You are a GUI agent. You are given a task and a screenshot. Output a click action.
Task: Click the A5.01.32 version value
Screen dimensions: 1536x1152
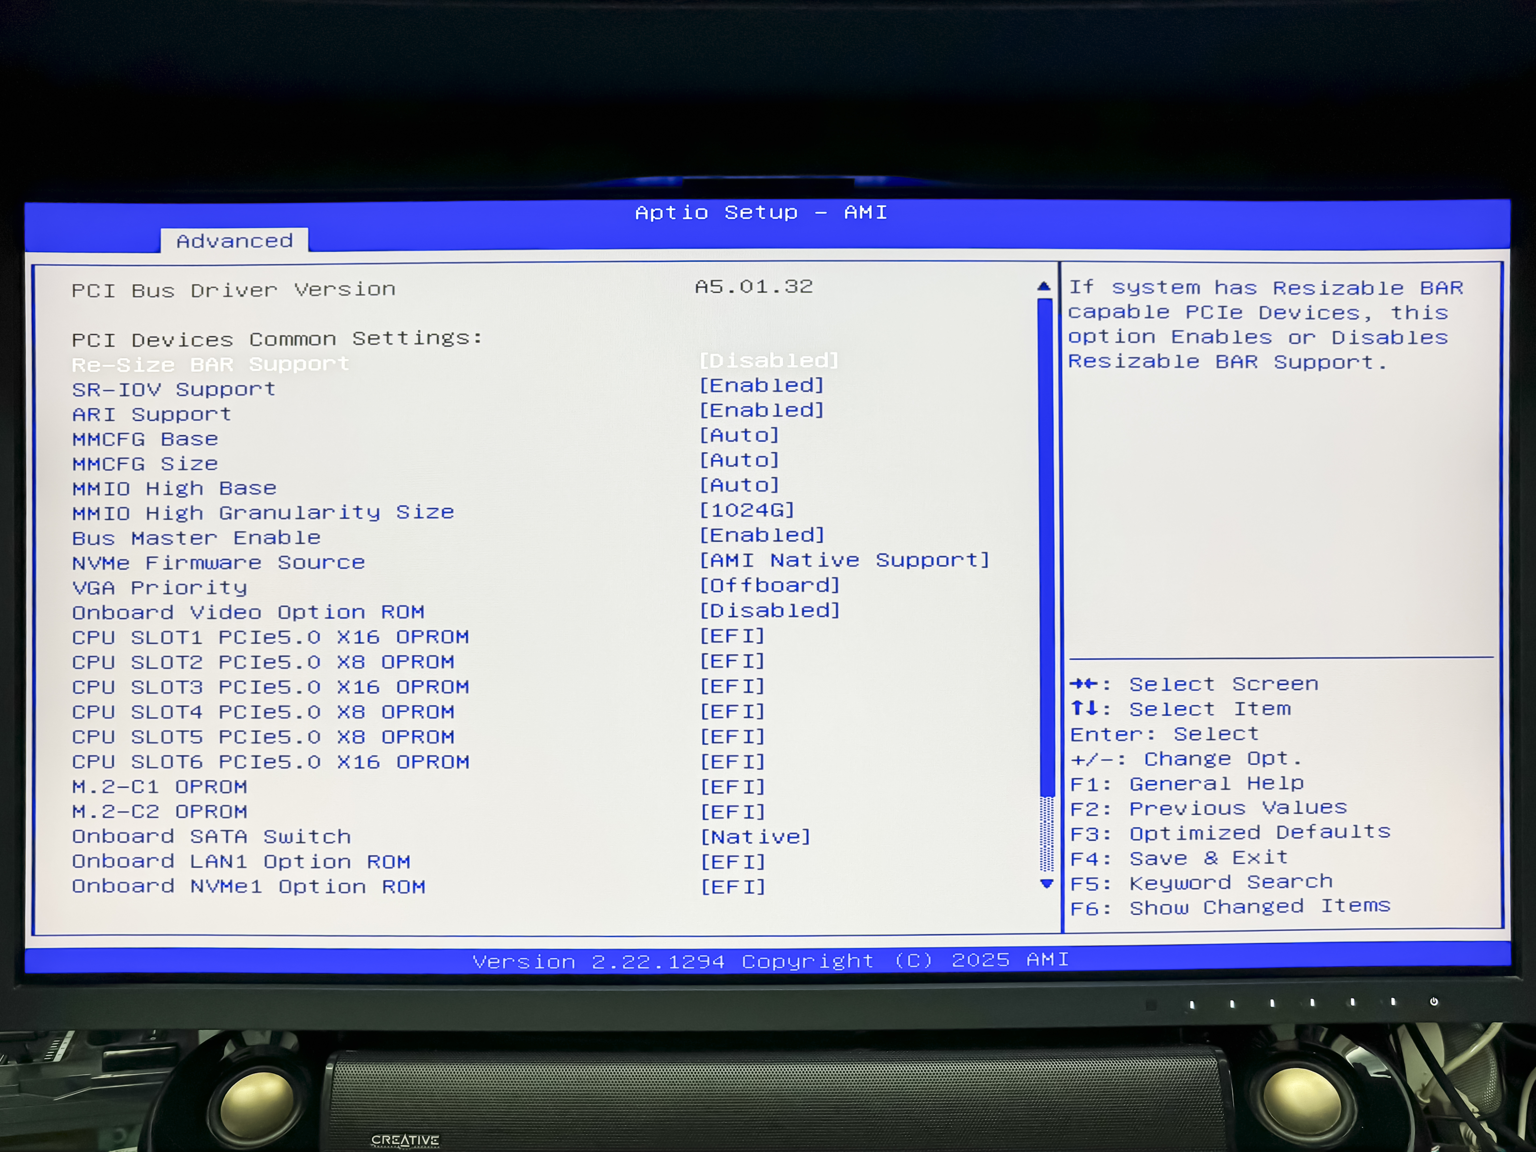[754, 287]
